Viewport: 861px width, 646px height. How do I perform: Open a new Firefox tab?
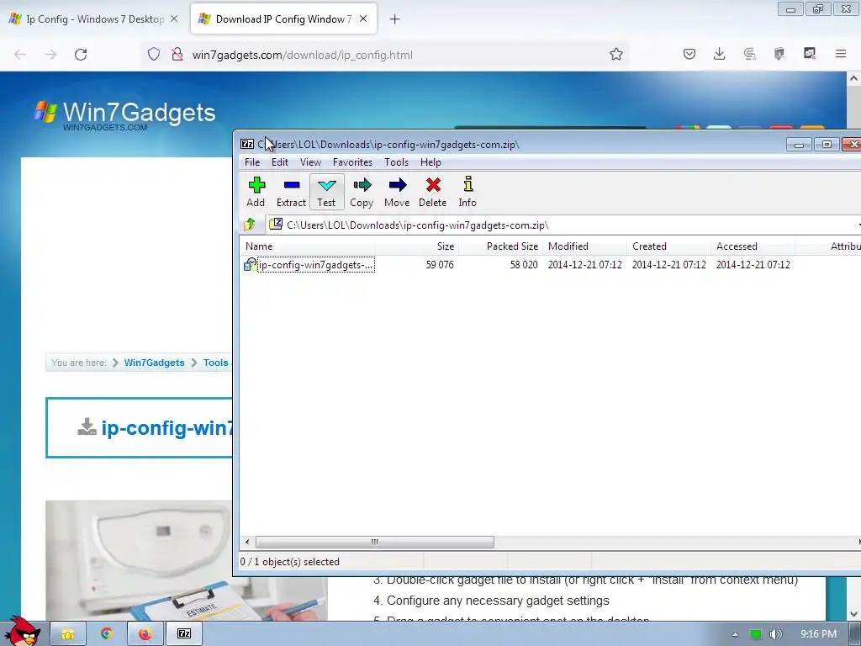(395, 19)
